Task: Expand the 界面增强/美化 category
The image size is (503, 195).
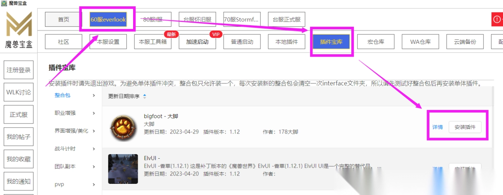Action: click(75, 131)
